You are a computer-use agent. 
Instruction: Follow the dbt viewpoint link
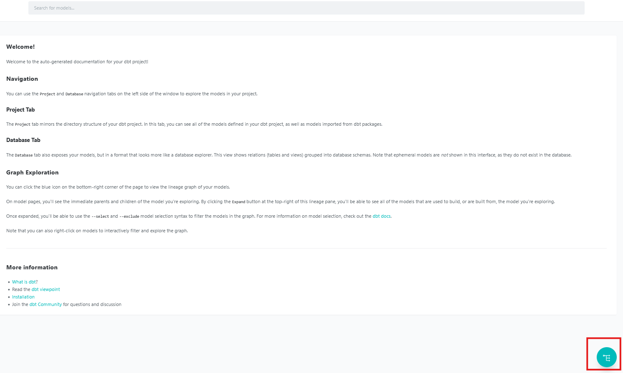(x=46, y=289)
